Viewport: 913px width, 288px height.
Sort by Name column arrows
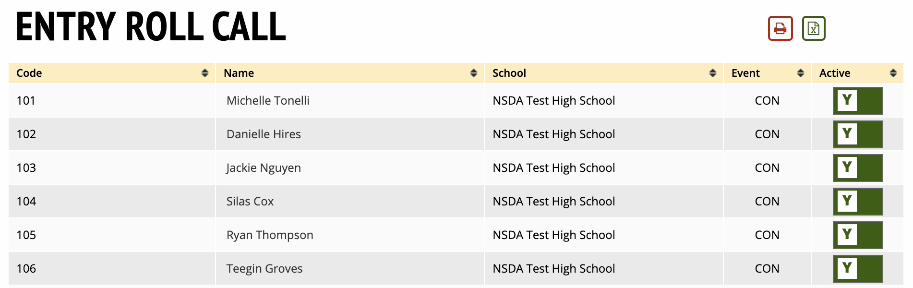[474, 73]
